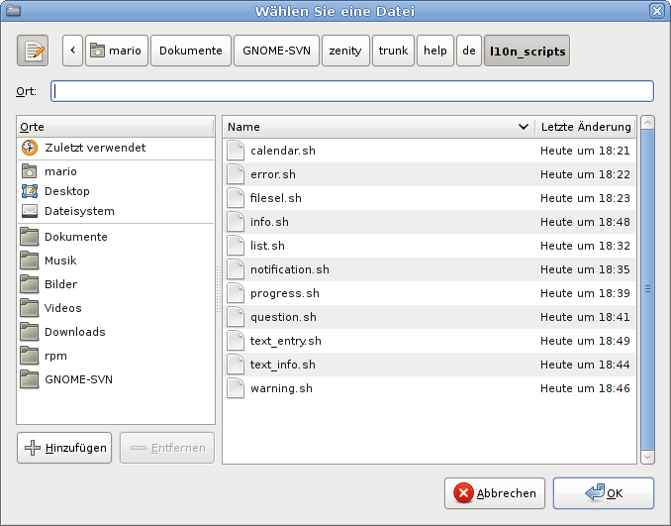Toggle the type-a-filename pencil button
This screenshot has height=526, width=671.
coord(33,51)
